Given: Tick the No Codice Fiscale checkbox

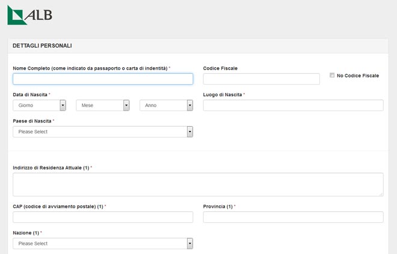Looking at the screenshot, I should (332, 75).
